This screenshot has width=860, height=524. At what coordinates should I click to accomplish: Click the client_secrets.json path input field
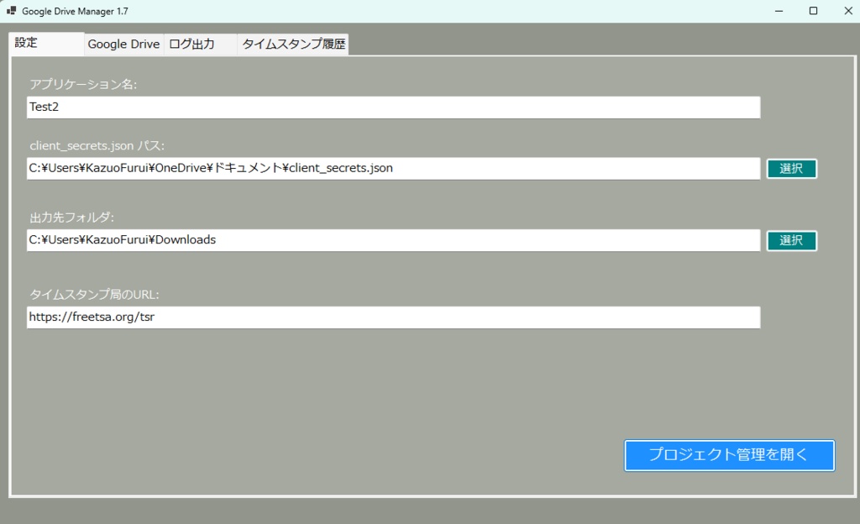tap(393, 168)
